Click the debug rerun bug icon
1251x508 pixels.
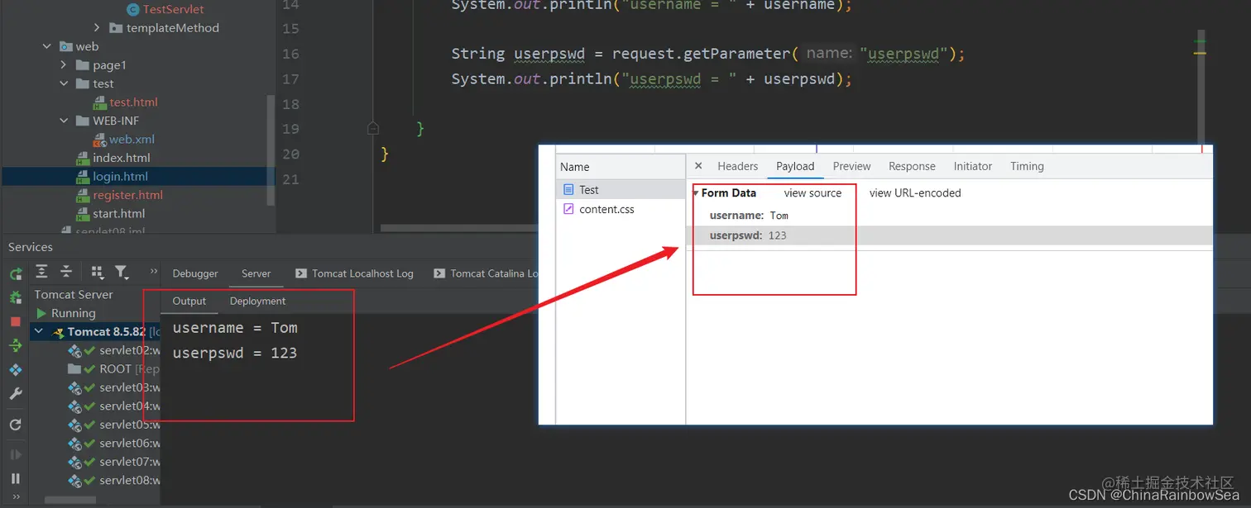click(x=15, y=297)
